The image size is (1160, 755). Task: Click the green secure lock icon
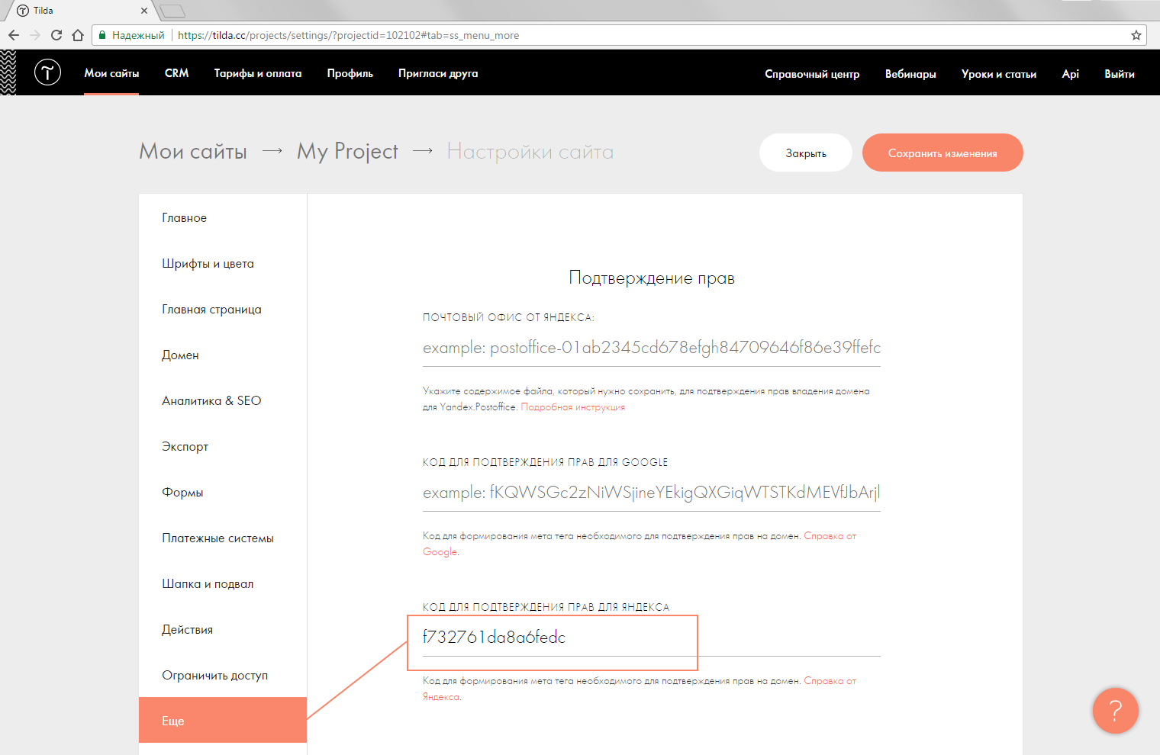coord(102,35)
